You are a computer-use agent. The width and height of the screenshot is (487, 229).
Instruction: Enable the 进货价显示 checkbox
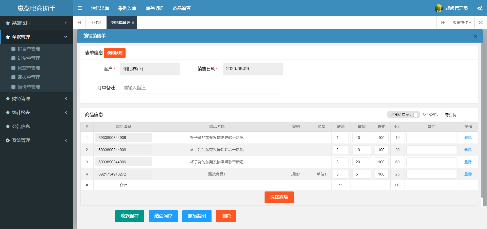pos(415,115)
